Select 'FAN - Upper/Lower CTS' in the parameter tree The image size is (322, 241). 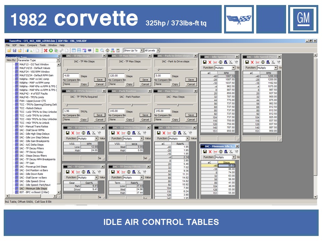[33, 101]
